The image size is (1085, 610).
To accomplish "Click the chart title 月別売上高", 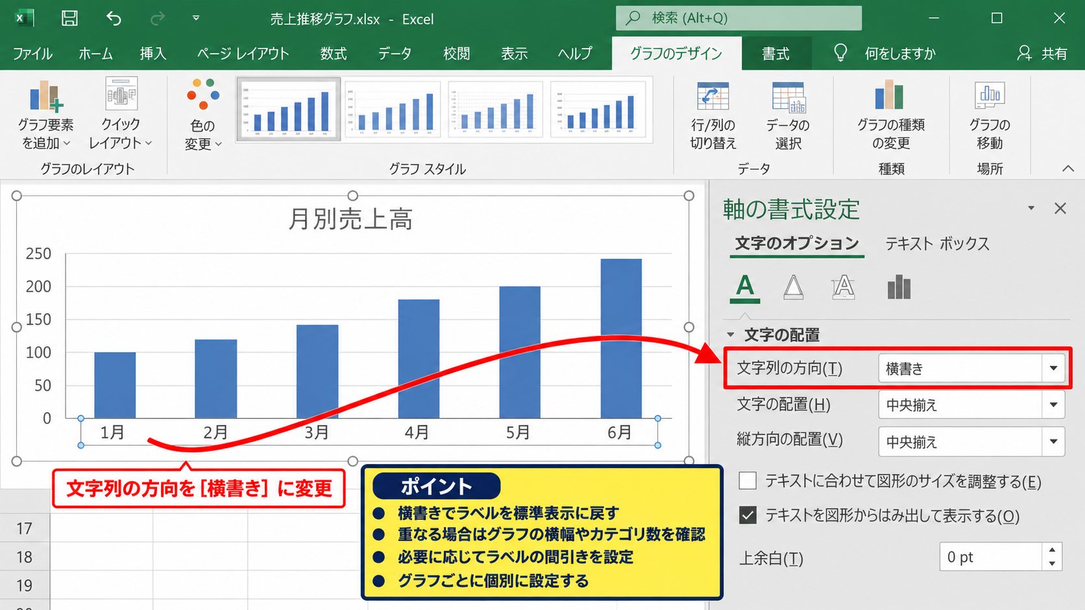I will point(350,219).
